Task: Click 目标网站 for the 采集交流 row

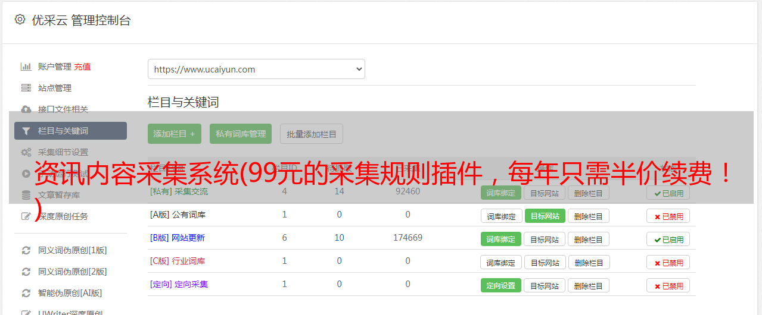Action: (x=545, y=193)
